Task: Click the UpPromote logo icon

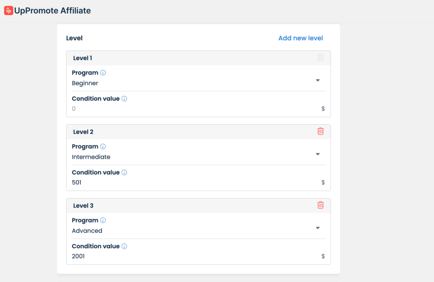Action: pos(8,11)
